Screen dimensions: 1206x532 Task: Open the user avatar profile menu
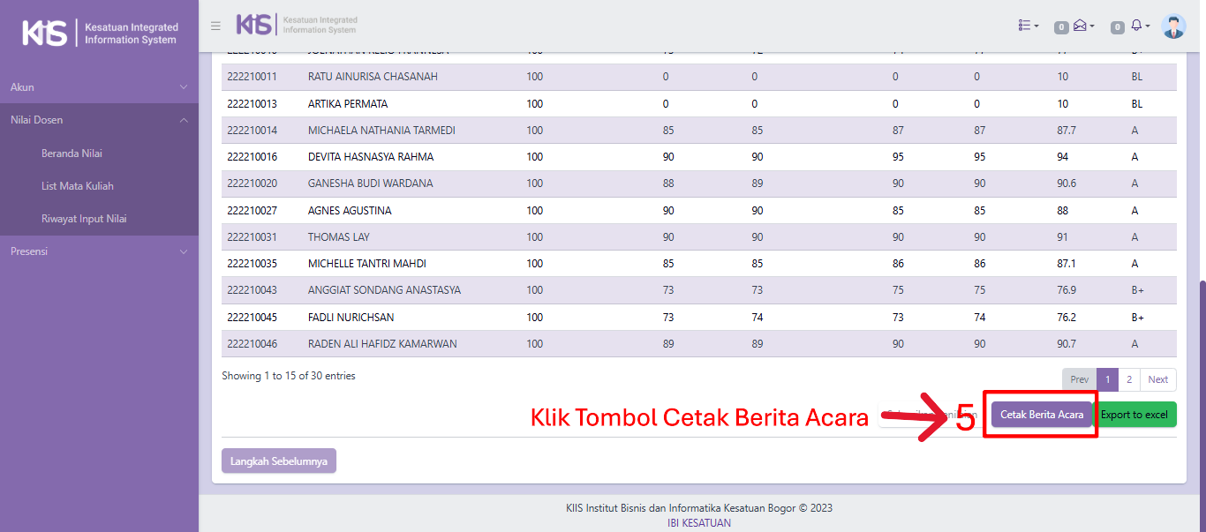pyautogui.click(x=1173, y=26)
